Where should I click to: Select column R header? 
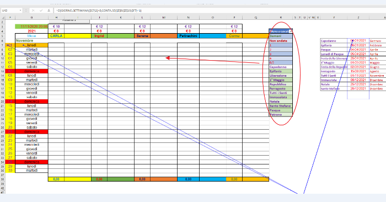pos(281,18)
